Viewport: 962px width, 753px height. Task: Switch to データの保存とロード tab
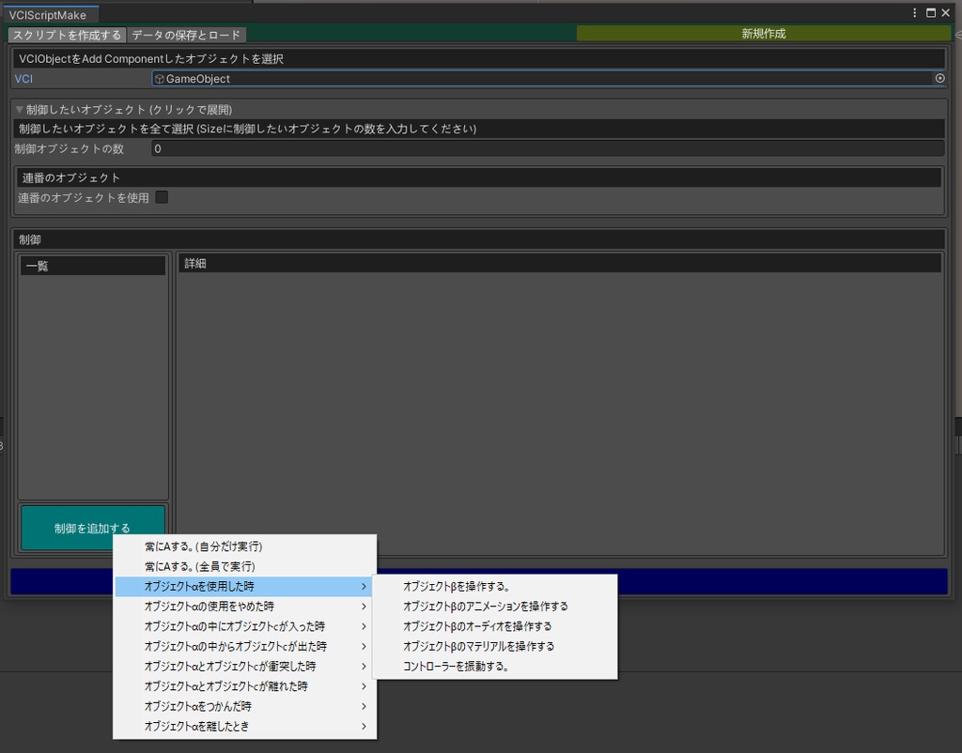(x=184, y=34)
